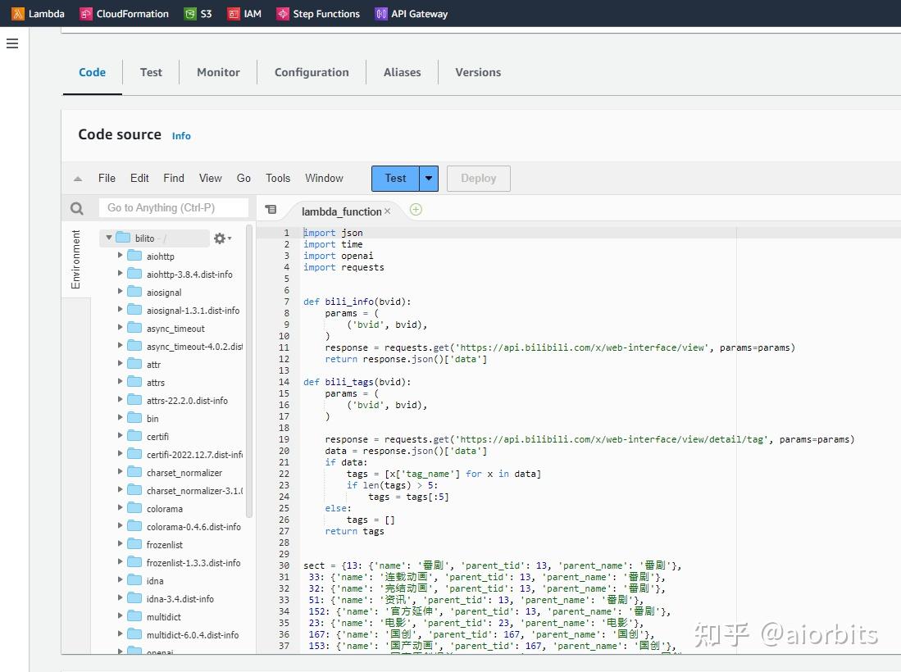The image size is (901, 672).
Task: Click the CloudFormation service icon
Action: [x=85, y=13]
